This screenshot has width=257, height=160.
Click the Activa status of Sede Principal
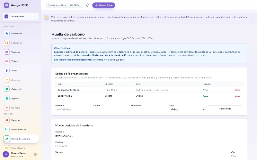[205, 96]
